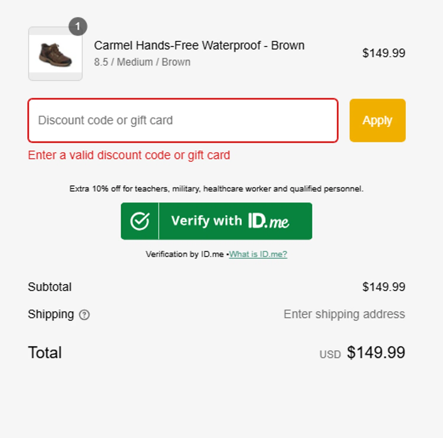Click the shipping help question mark icon
The width and height of the screenshot is (443, 438).
[x=84, y=315]
